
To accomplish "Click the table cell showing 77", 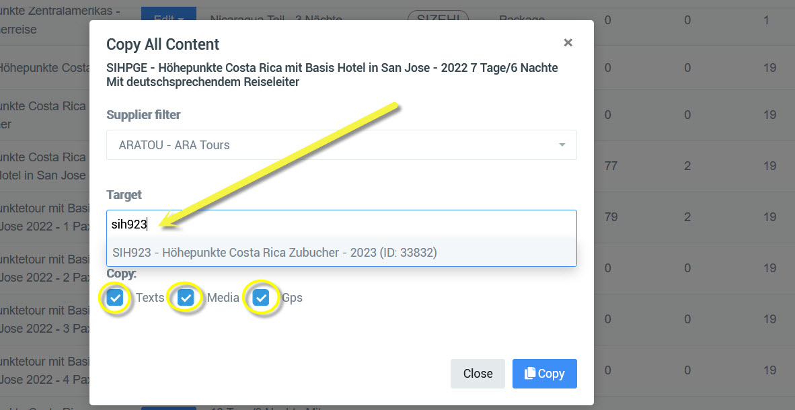I will pos(611,166).
